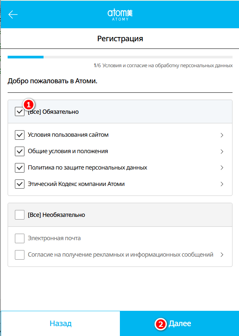Image resolution: width=239 pixels, height=336 pixels.
Task: Click the Atomy logo
Action: click(x=120, y=15)
